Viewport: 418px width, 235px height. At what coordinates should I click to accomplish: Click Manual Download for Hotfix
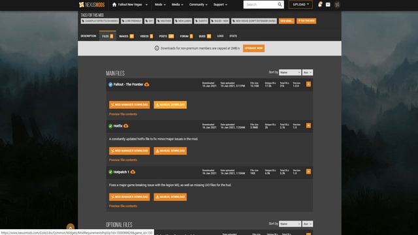pyautogui.click(x=170, y=151)
